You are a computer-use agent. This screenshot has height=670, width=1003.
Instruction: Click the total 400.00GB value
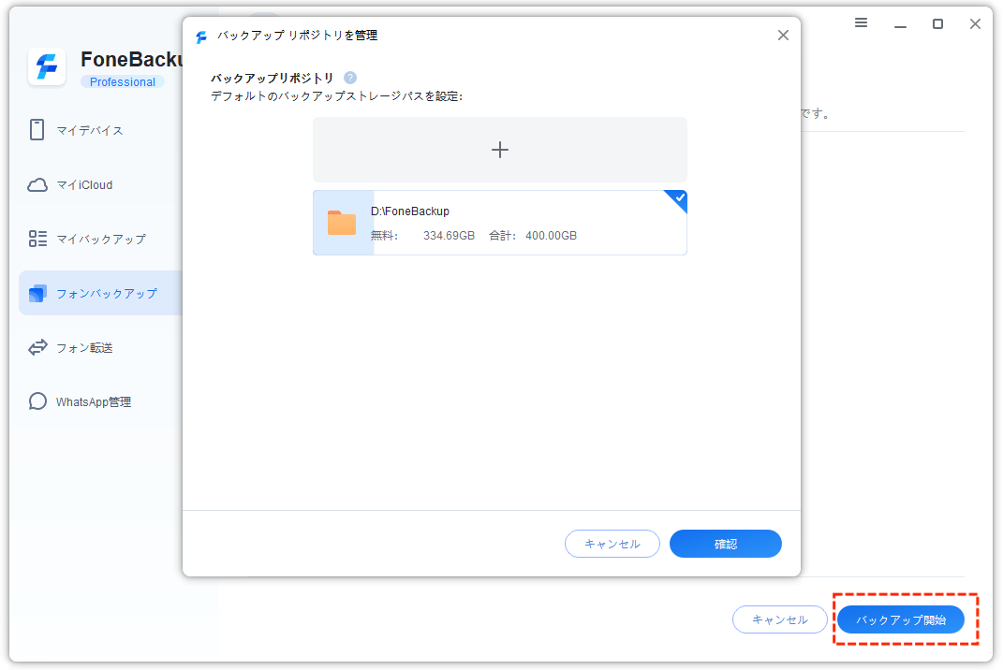point(551,236)
